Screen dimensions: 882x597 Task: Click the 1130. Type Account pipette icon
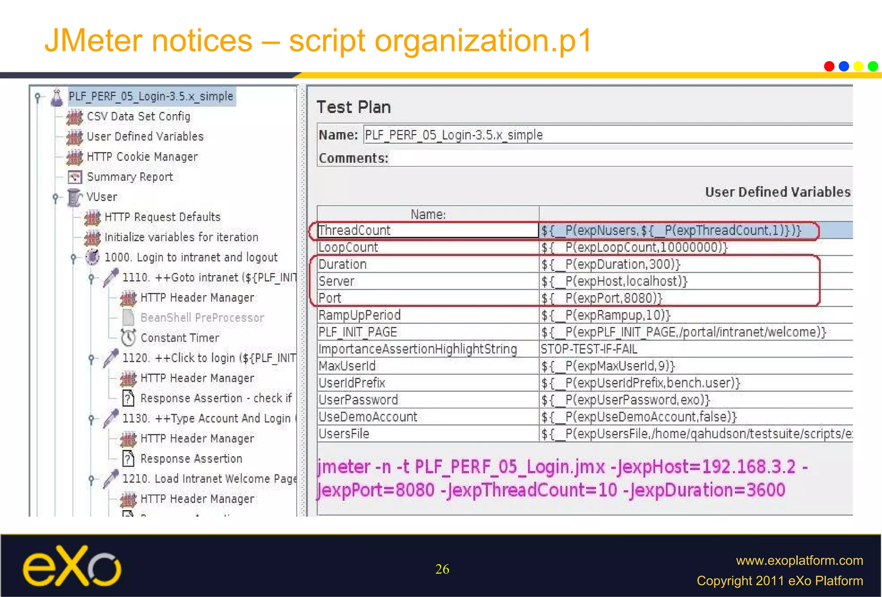point(111,419)
